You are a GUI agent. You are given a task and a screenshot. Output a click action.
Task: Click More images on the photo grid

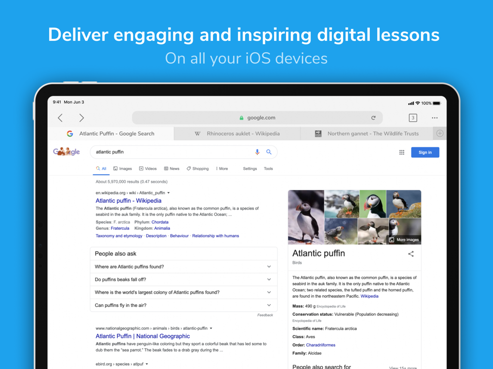(404, 240)
